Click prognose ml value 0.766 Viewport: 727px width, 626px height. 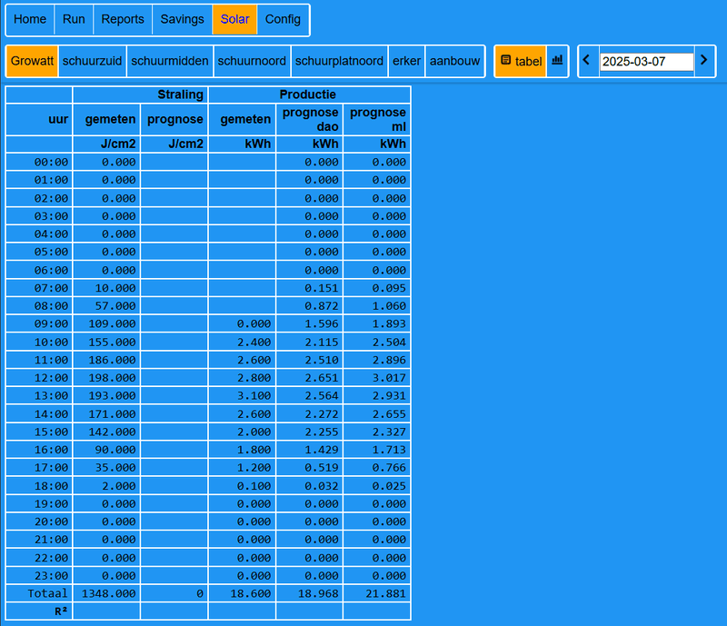click(377, 468)
